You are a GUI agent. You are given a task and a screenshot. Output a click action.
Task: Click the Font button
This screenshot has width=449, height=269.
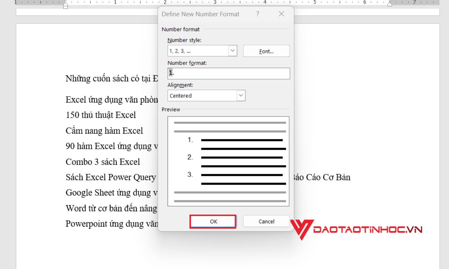click(x=266, y=51)
